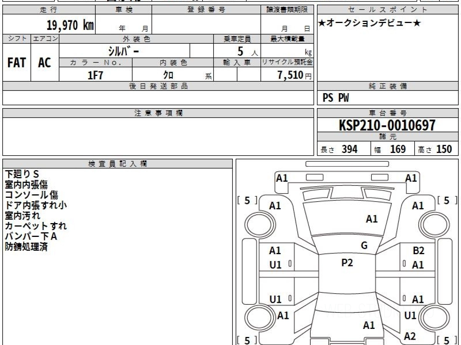Click the リサイクル預託金 header cell
461x345 pixels.
[287, 62]
